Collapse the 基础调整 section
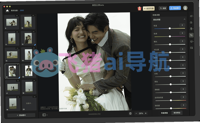 point(184,19)
